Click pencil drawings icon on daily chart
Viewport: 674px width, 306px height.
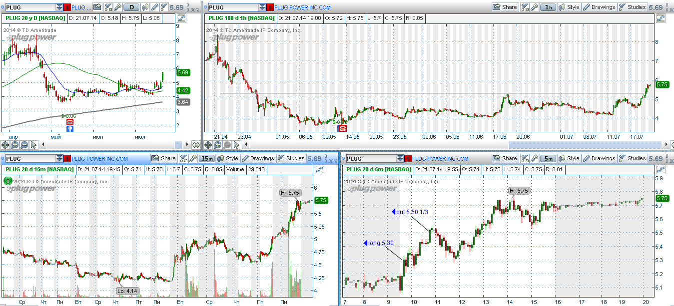pos(155,7)
